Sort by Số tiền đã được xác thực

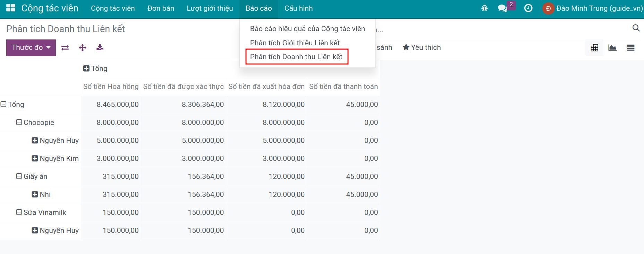(184, 87)
